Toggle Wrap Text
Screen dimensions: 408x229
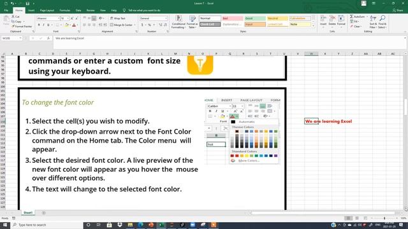(x=117, y=18)
